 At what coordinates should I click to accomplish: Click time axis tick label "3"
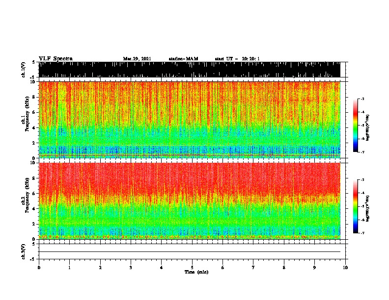131,268
